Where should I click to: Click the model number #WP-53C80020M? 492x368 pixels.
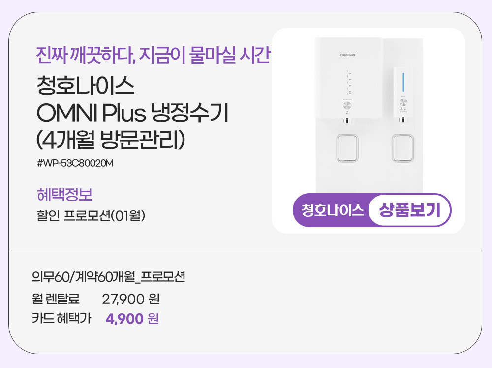click(75, 163)
